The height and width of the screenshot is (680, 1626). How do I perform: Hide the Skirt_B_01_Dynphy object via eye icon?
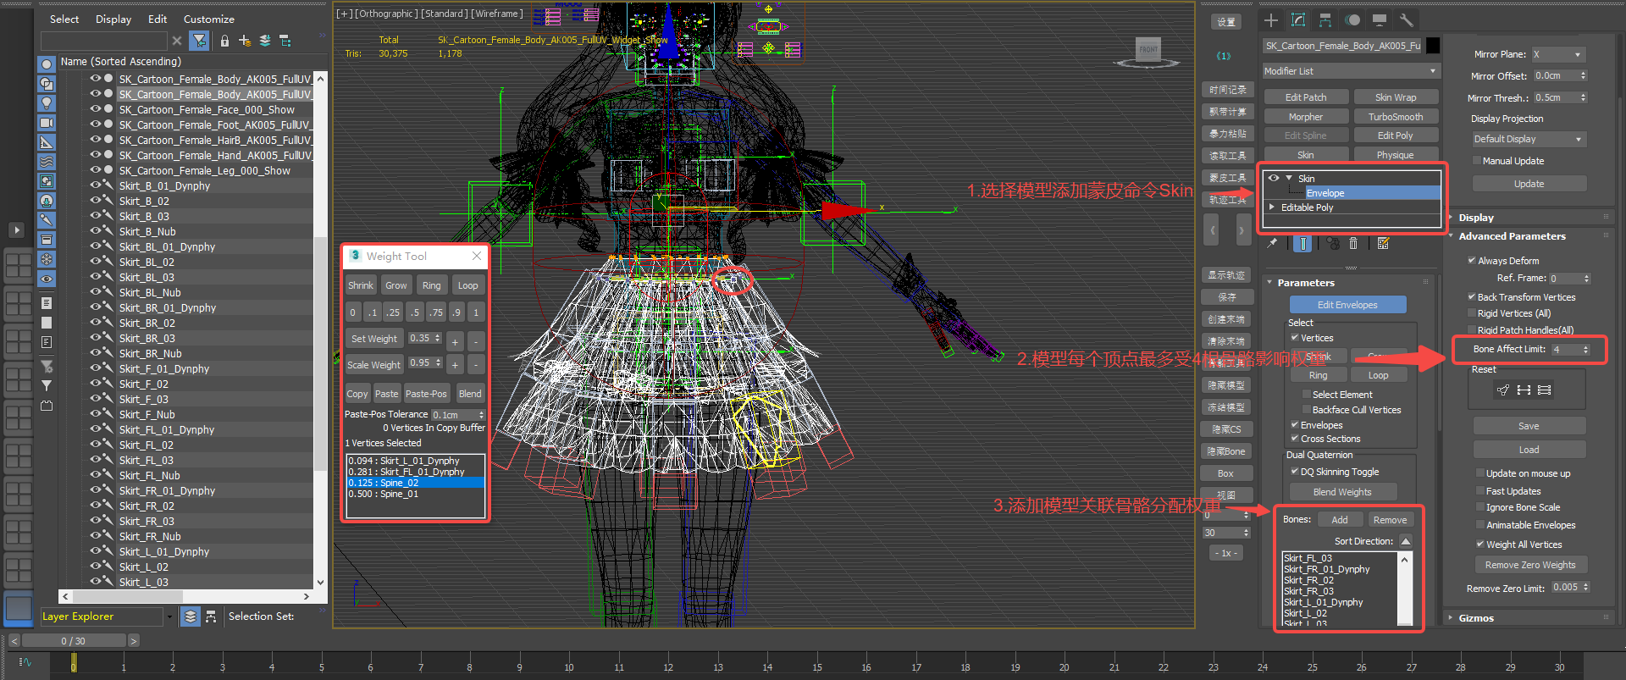(x=96, y=185)
